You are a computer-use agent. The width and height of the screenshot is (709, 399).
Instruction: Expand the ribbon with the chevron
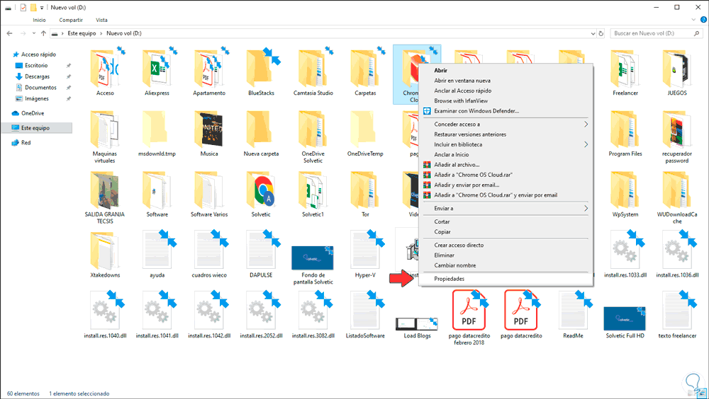click(x=693, y=20)
